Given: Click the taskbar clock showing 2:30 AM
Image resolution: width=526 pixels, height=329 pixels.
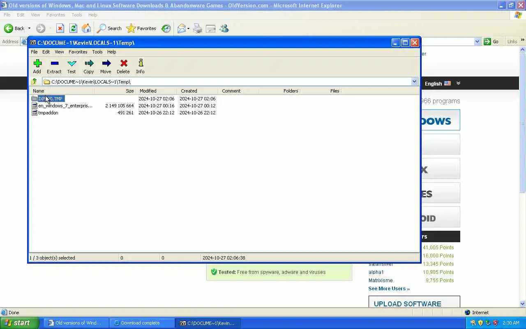Looking at the screenshot, I should click(511, 323).
